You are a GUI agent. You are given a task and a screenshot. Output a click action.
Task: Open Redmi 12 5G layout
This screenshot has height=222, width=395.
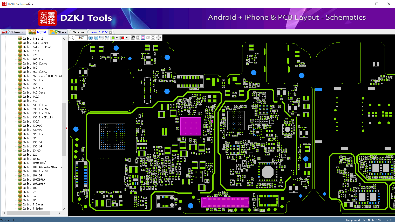point(32,159)
